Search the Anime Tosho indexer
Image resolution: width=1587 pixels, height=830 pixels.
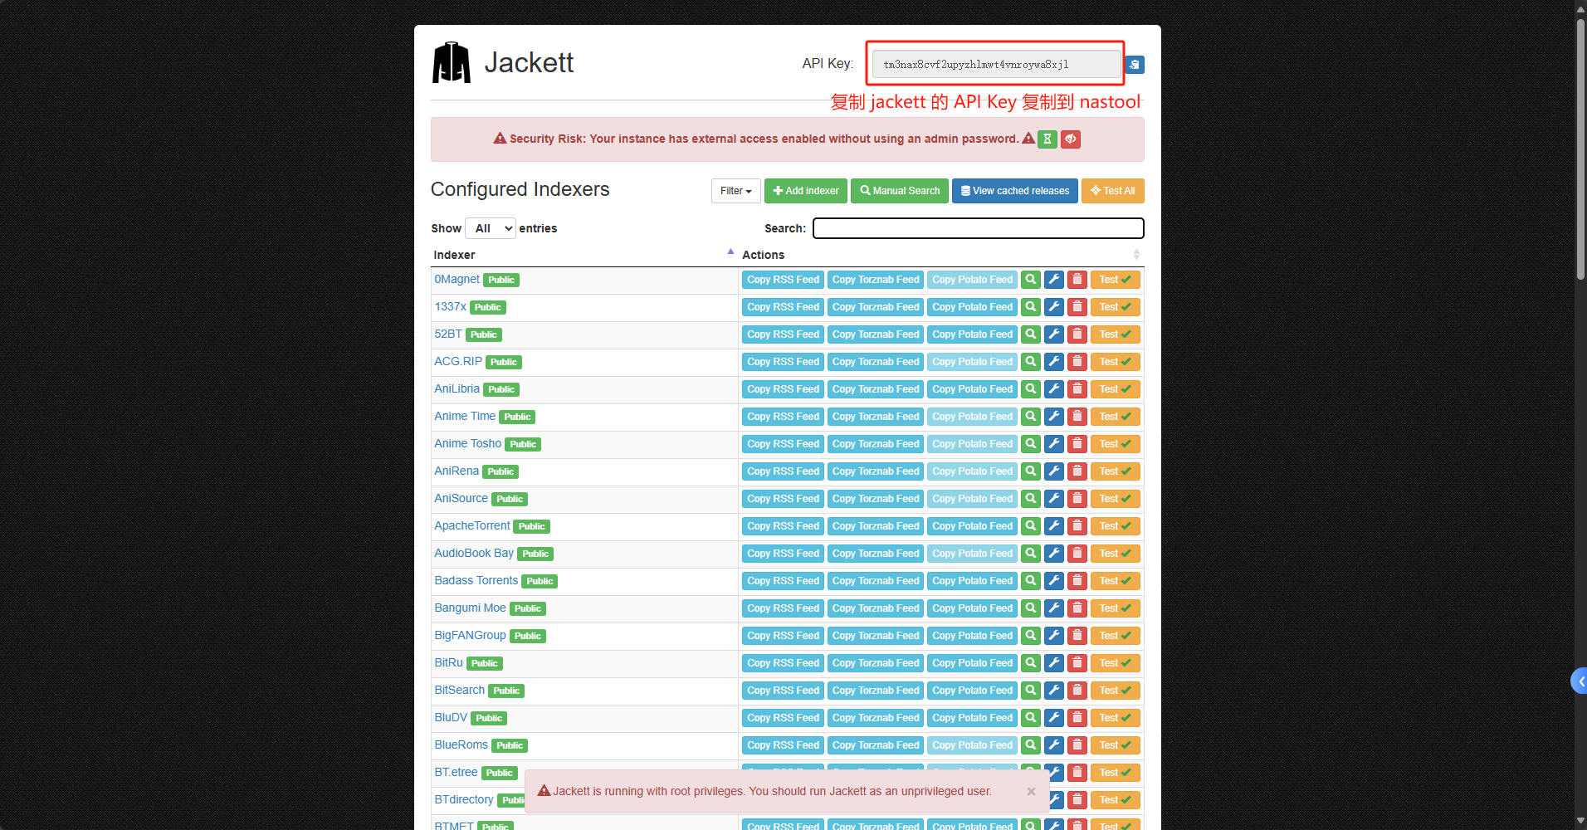pyautogui.click(x=1030, y=444)
